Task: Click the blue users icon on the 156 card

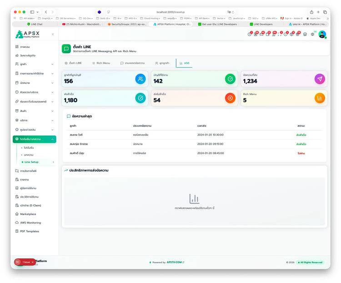Action: (x=140, y=79)
